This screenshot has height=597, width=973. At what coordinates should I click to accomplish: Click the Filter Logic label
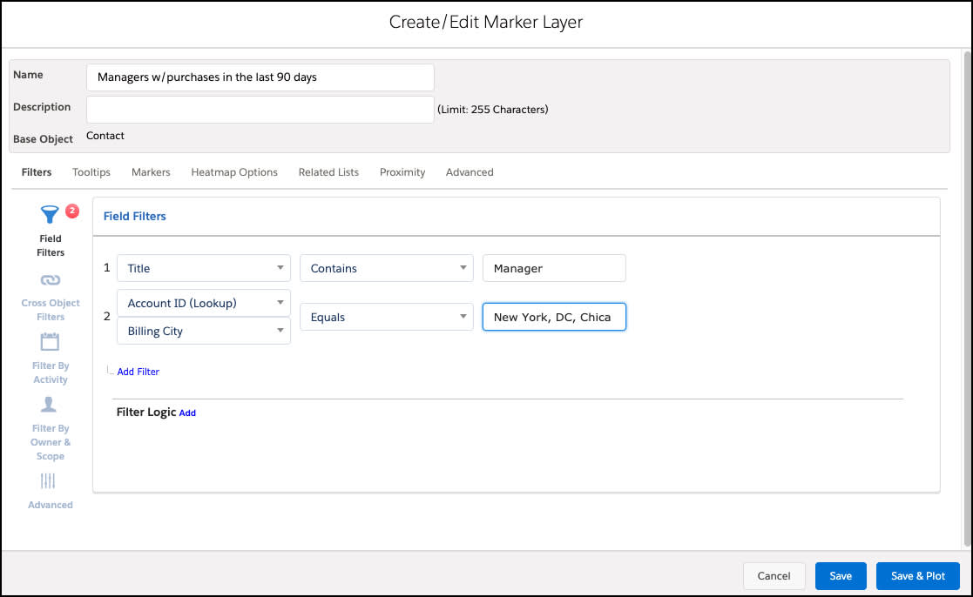[146, 413]
